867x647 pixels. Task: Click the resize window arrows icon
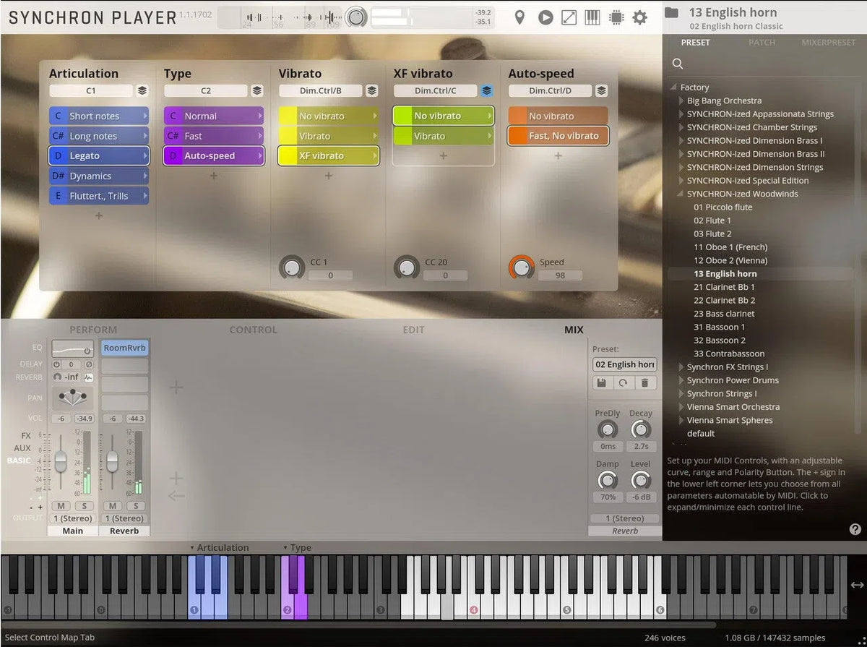click(x=569, y=17)
